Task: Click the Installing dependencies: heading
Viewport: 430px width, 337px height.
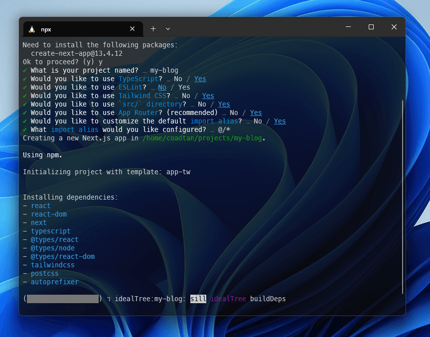Action: 70,197
